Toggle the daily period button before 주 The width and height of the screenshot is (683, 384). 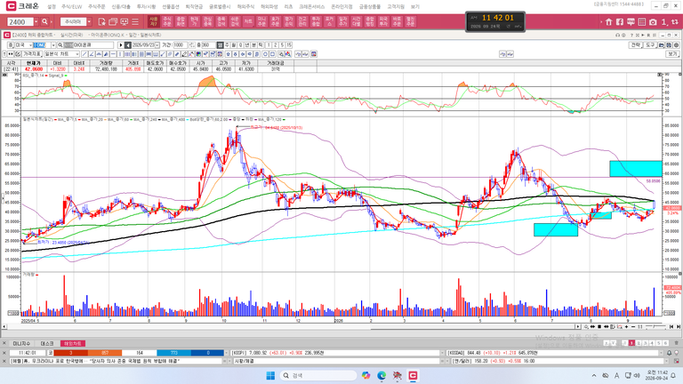tap(220, 44)
